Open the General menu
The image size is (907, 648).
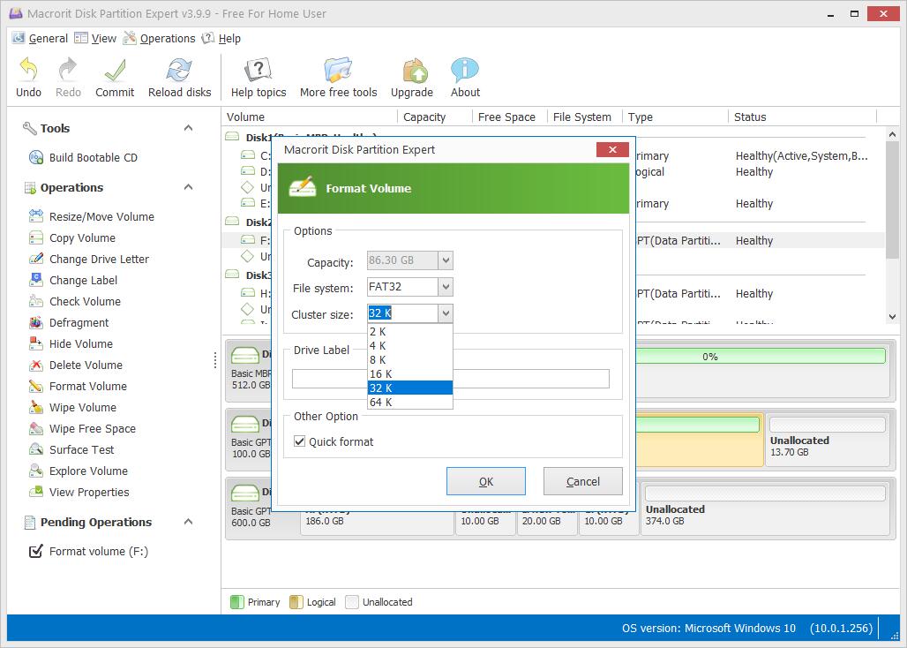tap(41, 38)
